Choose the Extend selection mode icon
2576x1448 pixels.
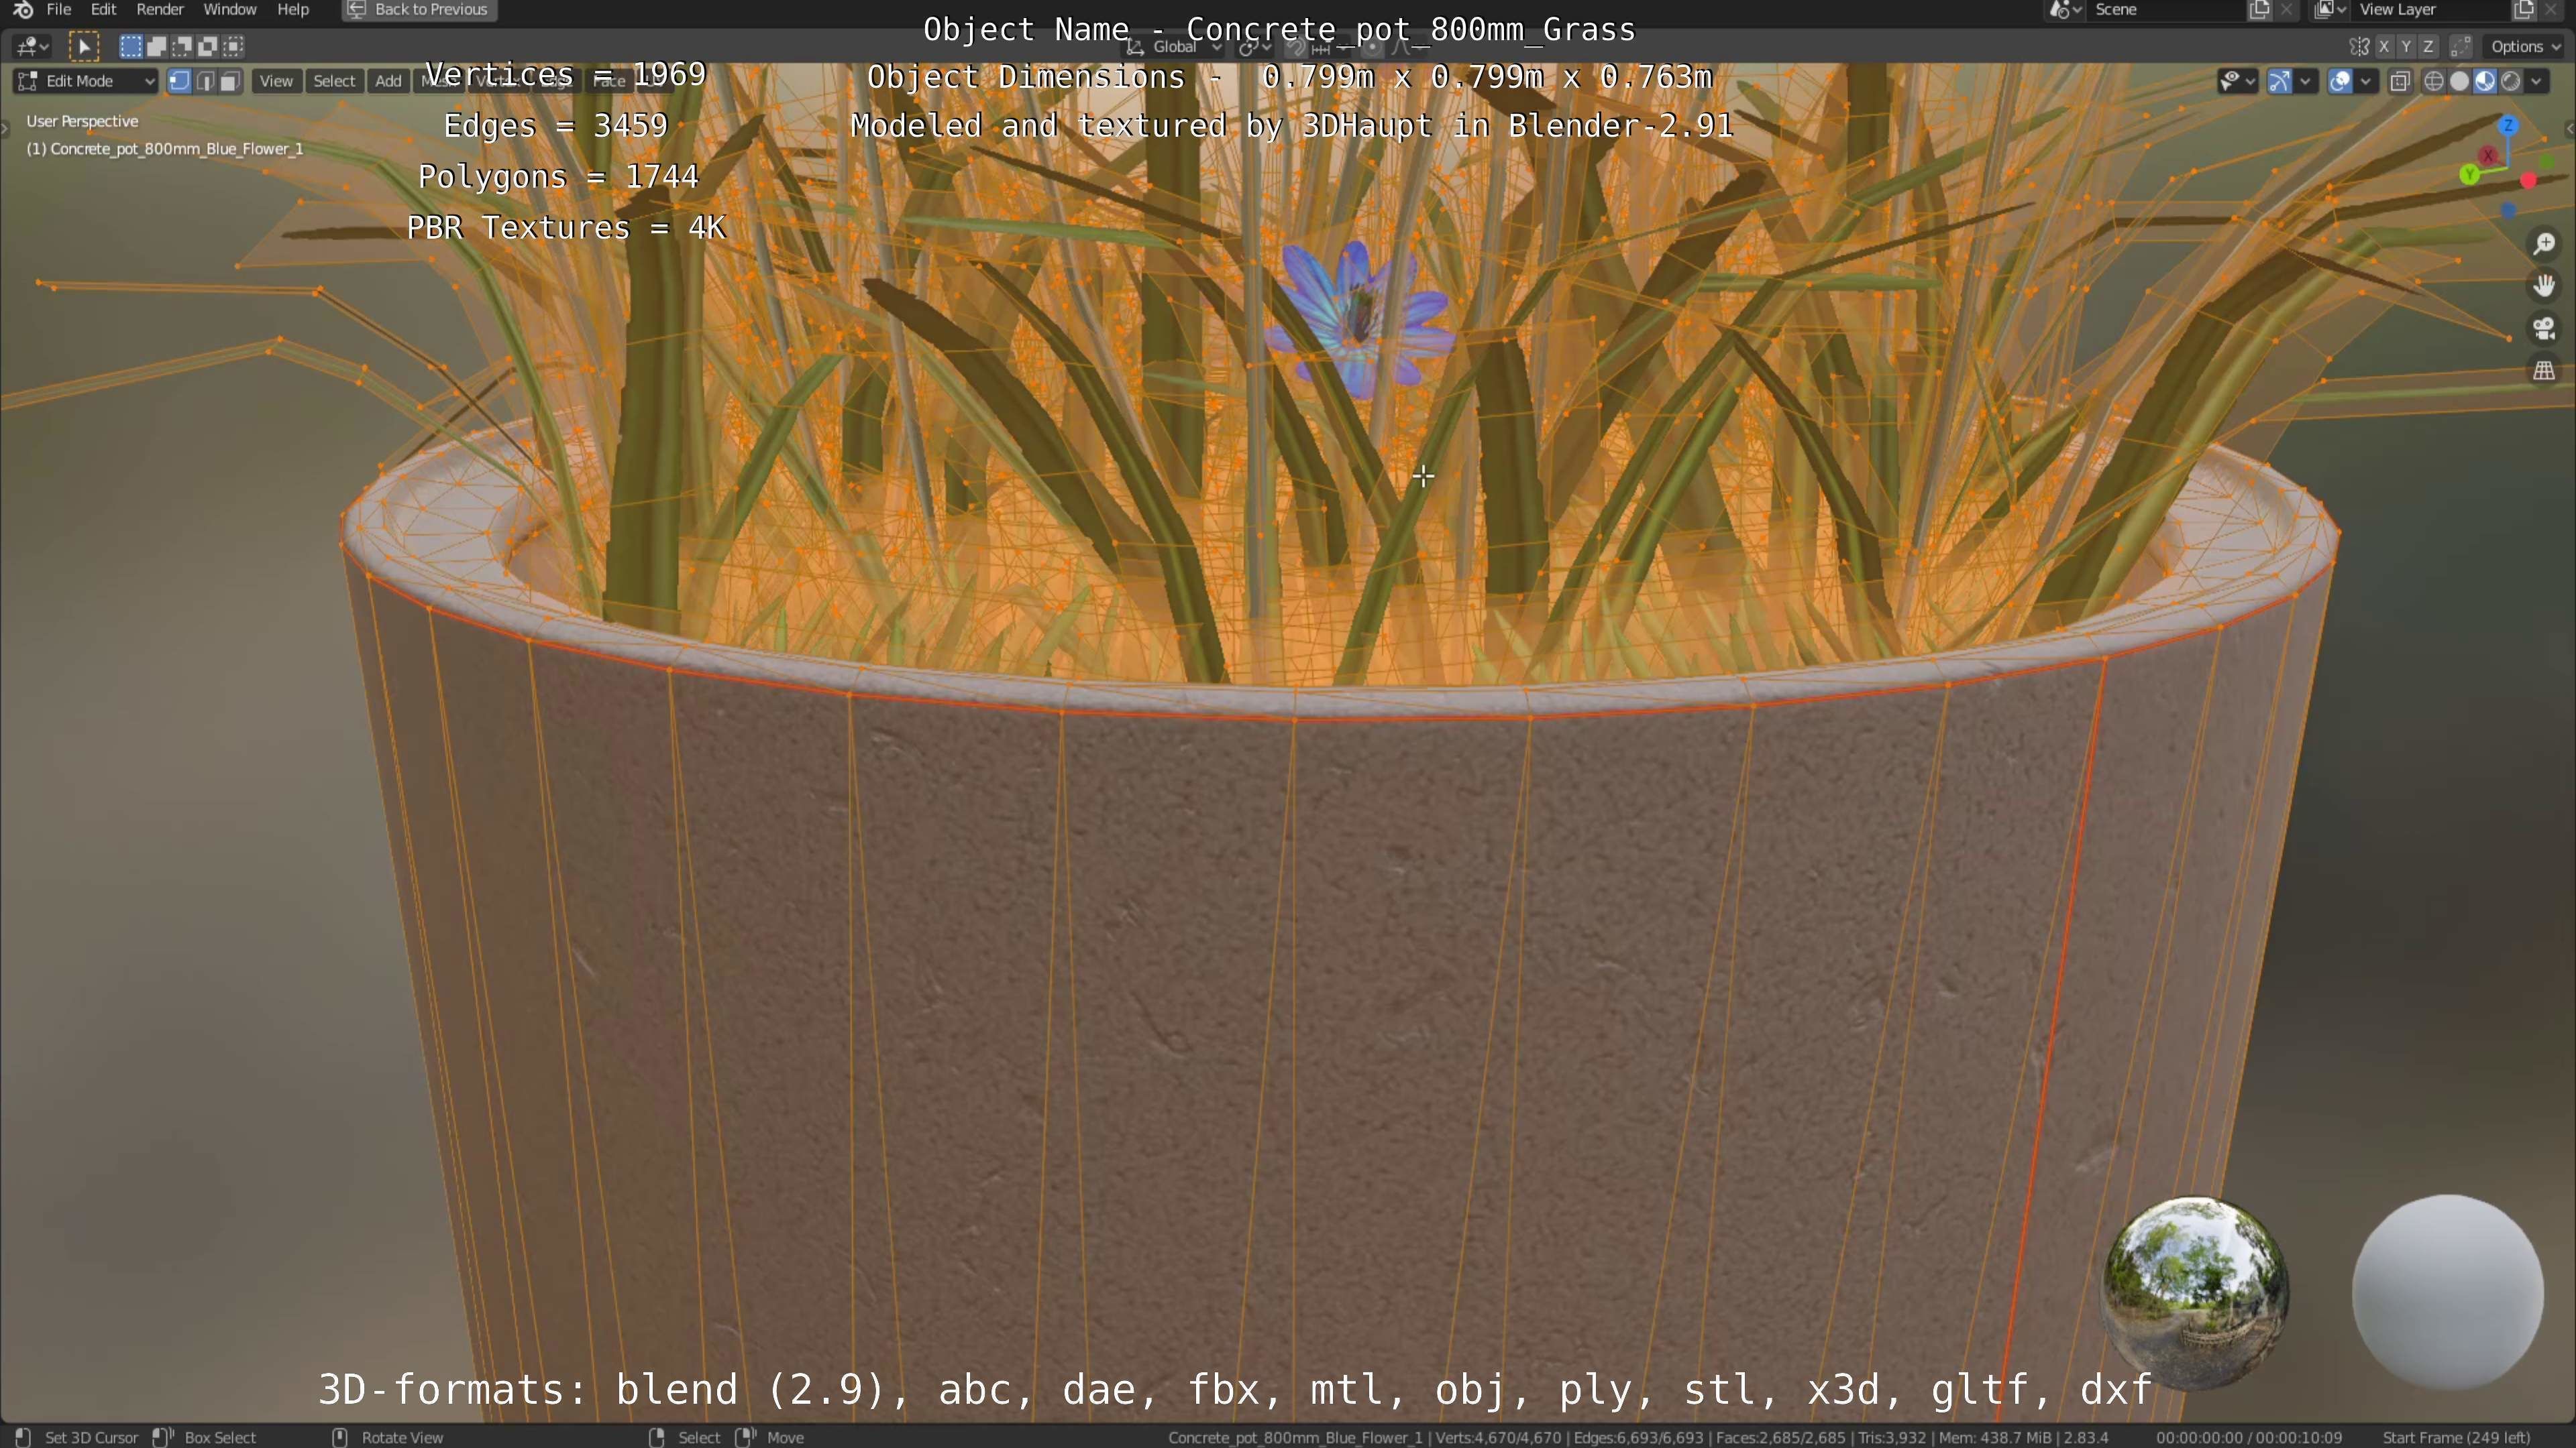coord(157,46)
